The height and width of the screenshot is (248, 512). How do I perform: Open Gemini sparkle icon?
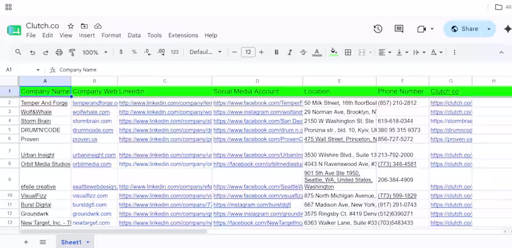[x=508, y=29]
